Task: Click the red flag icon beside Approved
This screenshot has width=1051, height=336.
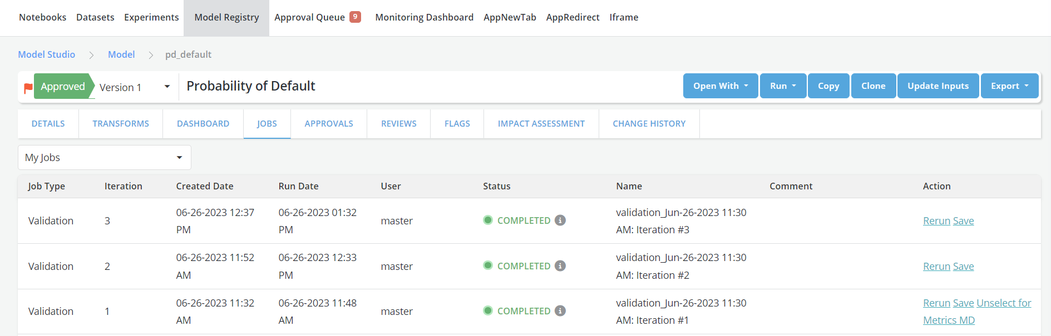Action: [x=28, y=88]
